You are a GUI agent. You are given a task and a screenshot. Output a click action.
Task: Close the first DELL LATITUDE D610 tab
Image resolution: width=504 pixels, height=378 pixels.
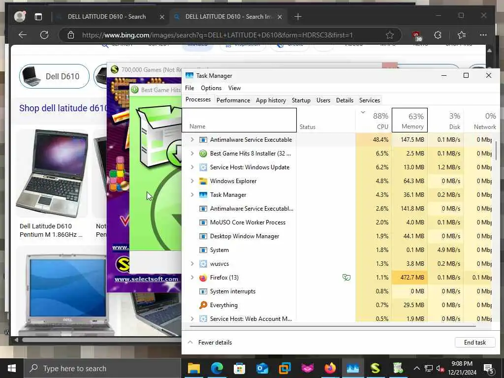pyautogui.click(x=162, y=17)
